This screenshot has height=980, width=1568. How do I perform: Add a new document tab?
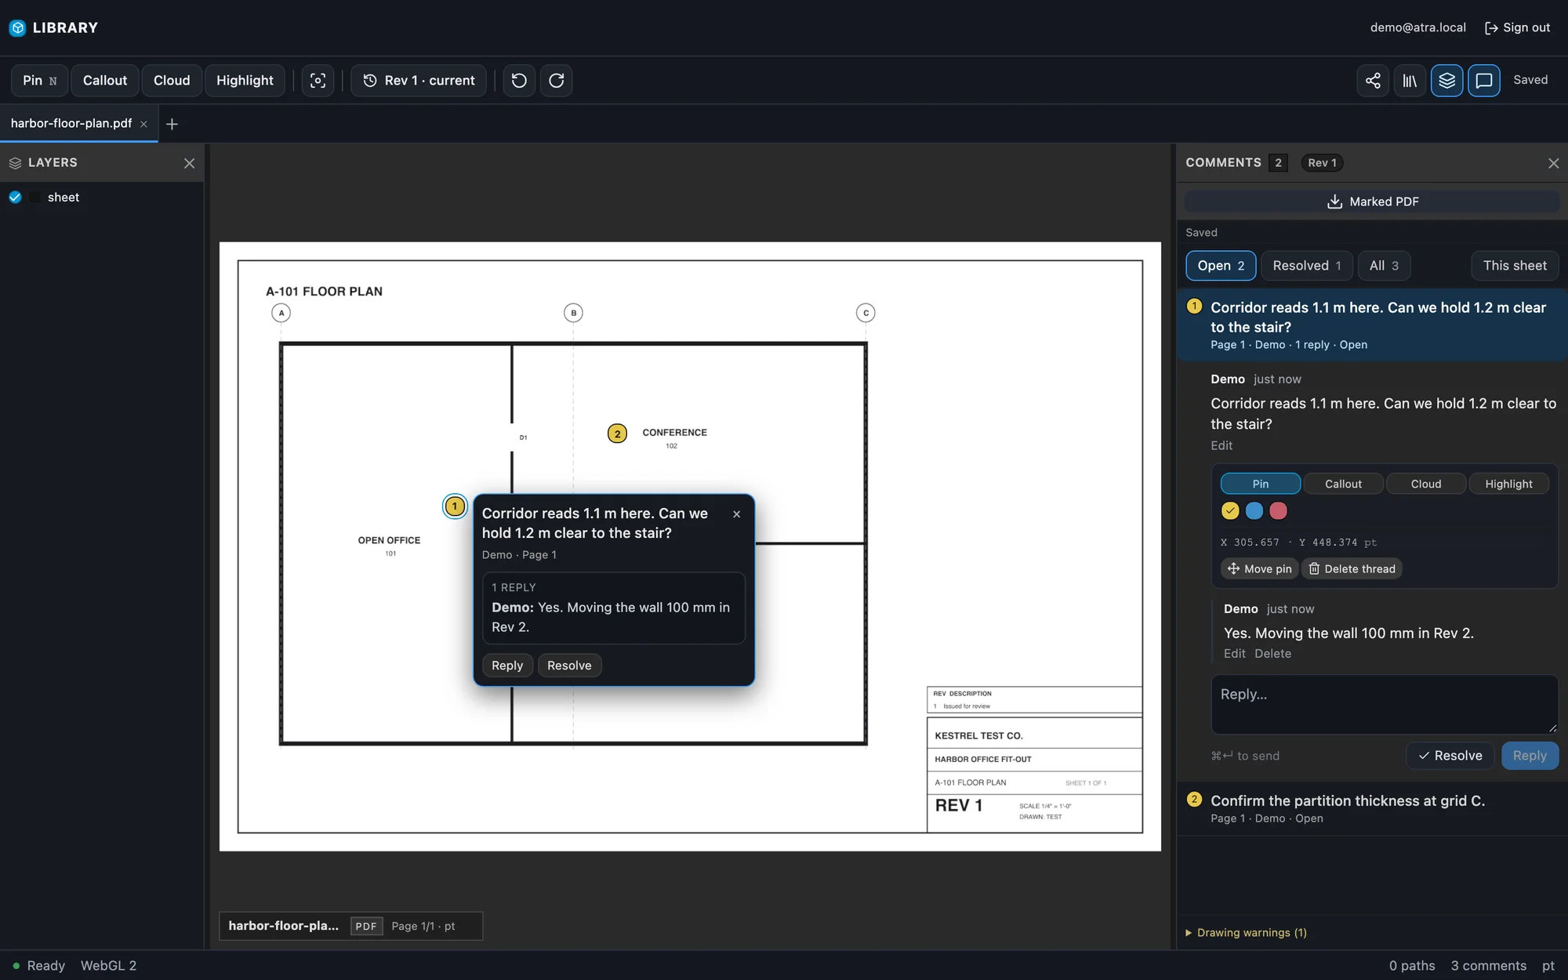pyautogui.click(x=172, y=124)
